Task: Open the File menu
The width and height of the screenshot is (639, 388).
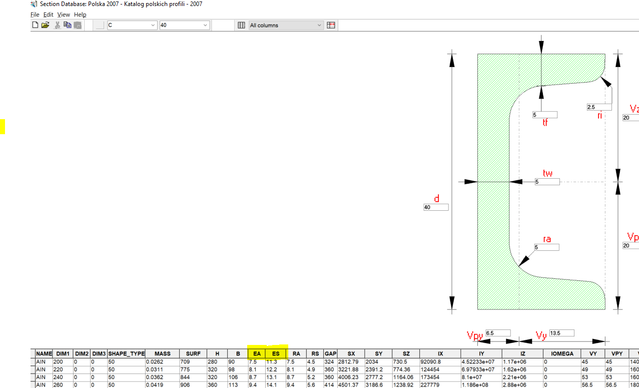Action: tap(35, 15)
